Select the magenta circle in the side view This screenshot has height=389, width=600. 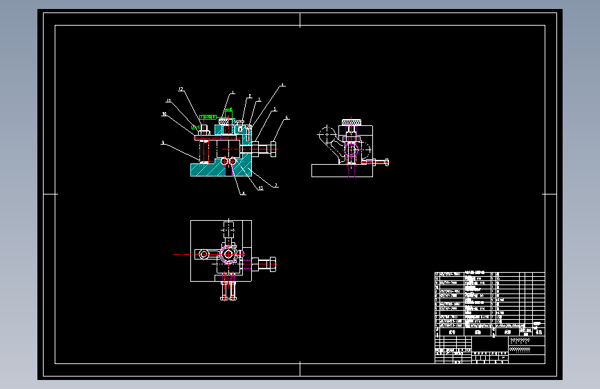[x=352, y=149]
